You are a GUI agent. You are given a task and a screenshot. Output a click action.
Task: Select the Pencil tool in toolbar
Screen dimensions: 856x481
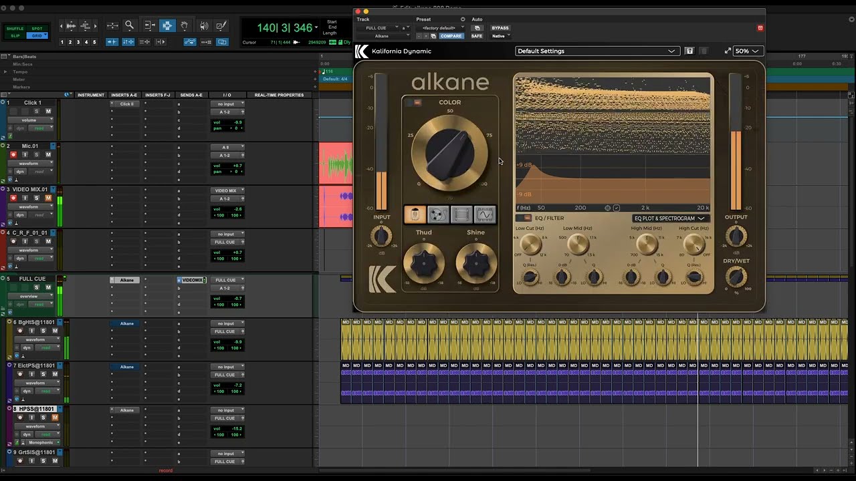pos(221,25)
